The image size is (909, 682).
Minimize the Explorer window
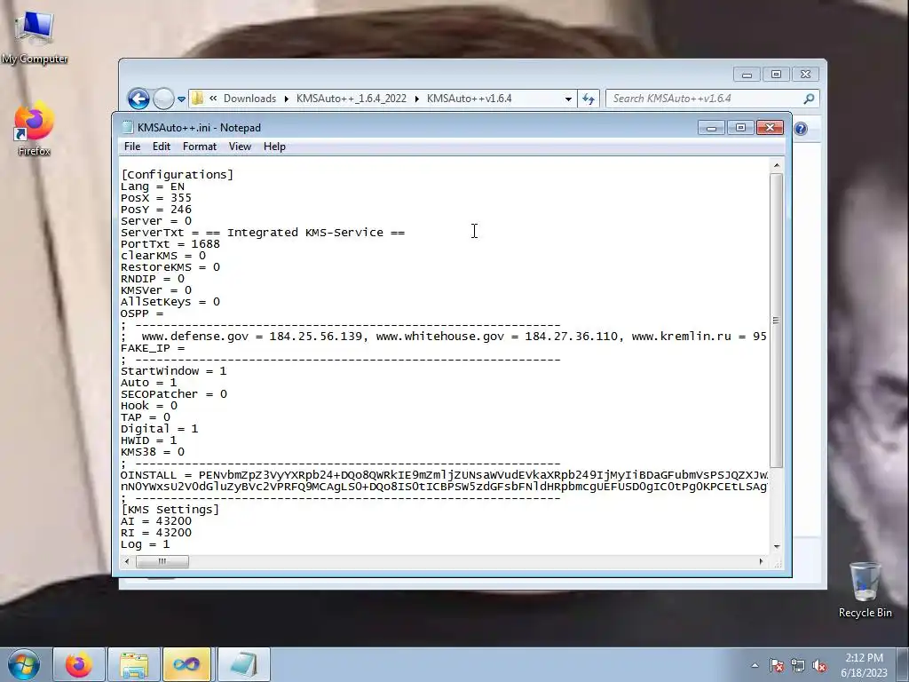click(747, 75)
